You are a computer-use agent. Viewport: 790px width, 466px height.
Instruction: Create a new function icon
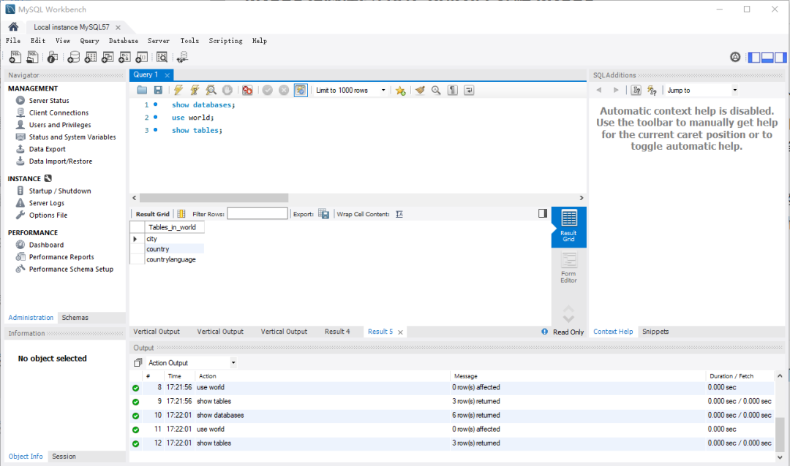(142, 58)
